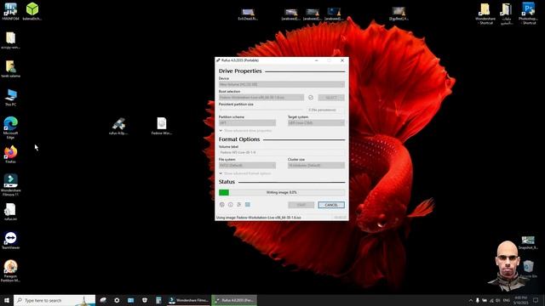Open Microsoft Edge desktop shortcut
Image resolution: width=545 pixels, height=306 pixels.
coord(10,127)
